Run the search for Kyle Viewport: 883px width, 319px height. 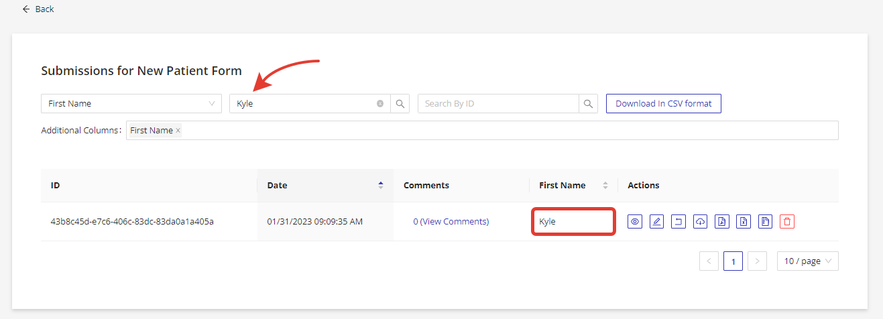coord(400,104)
